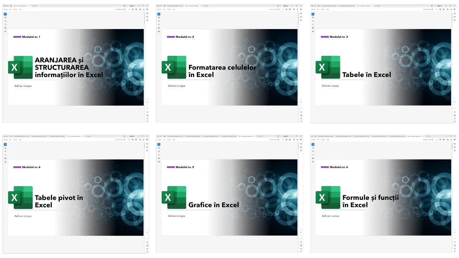Open the comments panel icon on the right

pyautogui.click(x=147, y=17)
